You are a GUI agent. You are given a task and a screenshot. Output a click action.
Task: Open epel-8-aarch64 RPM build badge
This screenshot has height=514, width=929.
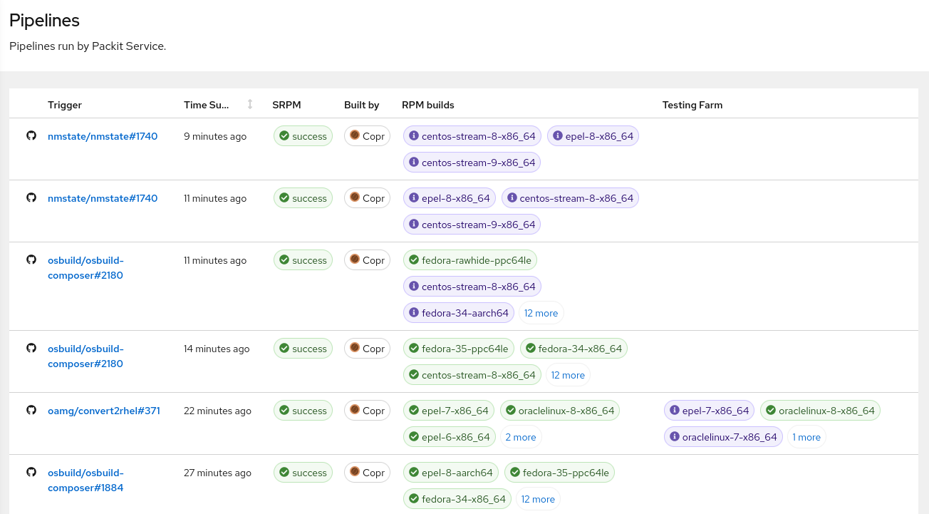pos(450,473)
